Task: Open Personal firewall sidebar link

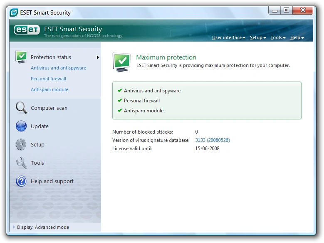Action: point(48,79)
